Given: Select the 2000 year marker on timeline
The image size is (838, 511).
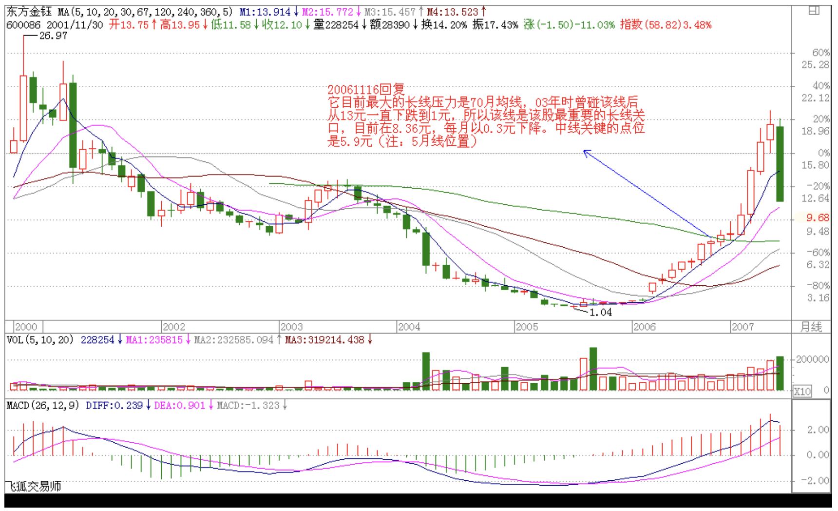Looking at the screenshot, I should pos(26,327).
